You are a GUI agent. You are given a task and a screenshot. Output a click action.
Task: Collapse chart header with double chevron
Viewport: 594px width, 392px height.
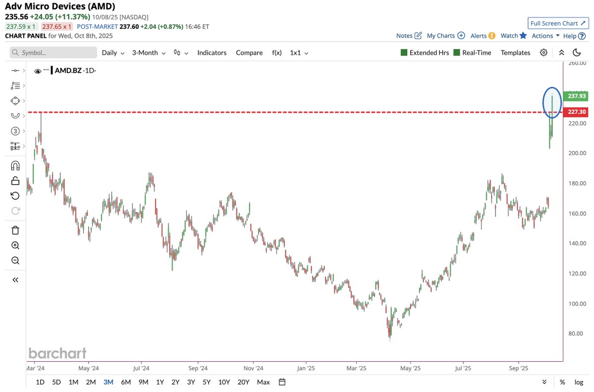pos(561,52)
